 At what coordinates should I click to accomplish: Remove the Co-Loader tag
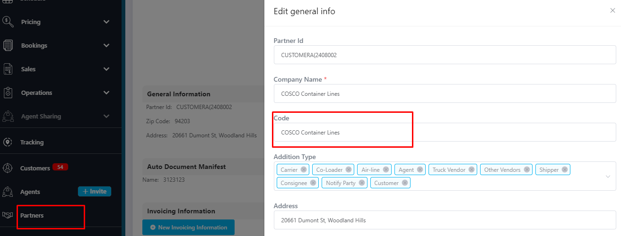pyautogui.click(x=349, y=169)
